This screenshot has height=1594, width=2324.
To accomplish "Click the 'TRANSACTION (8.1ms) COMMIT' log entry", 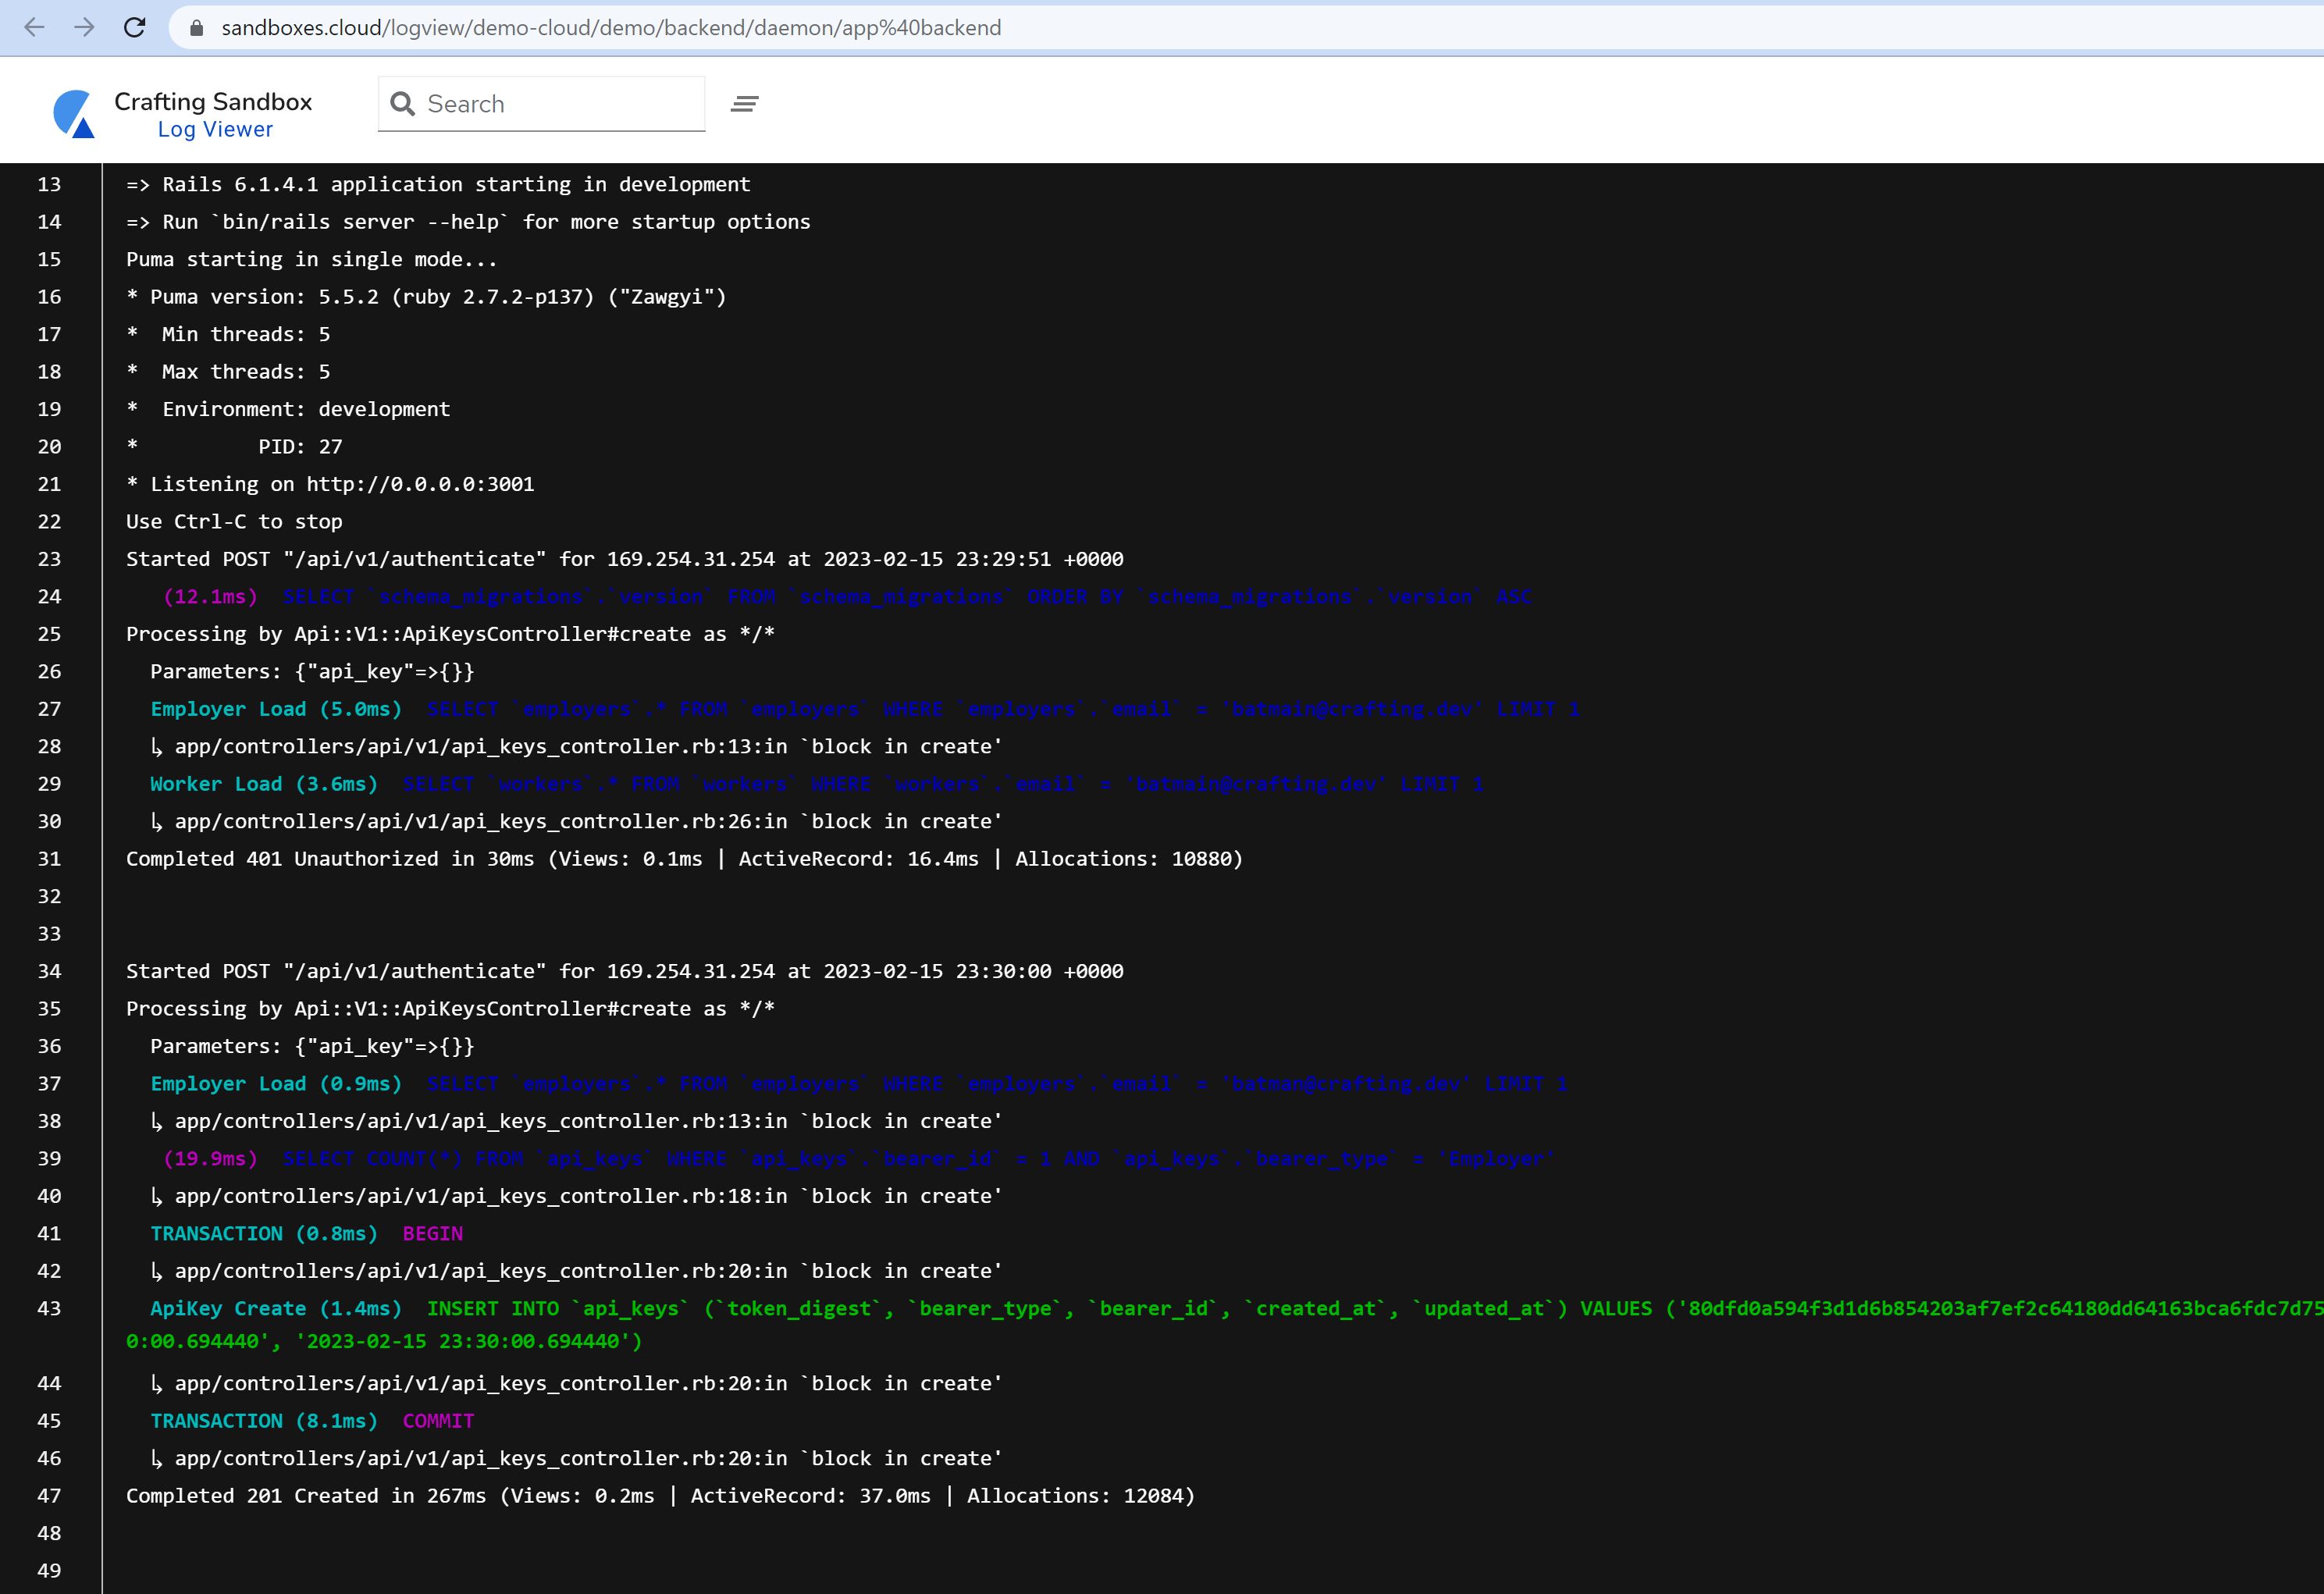I will pyautogui.click(x=312, y=1421).
